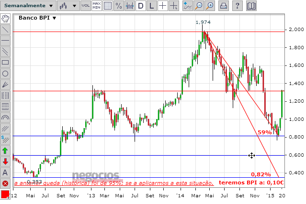
Task: Select the circle drawing tool
Action: tap(5, 74)
